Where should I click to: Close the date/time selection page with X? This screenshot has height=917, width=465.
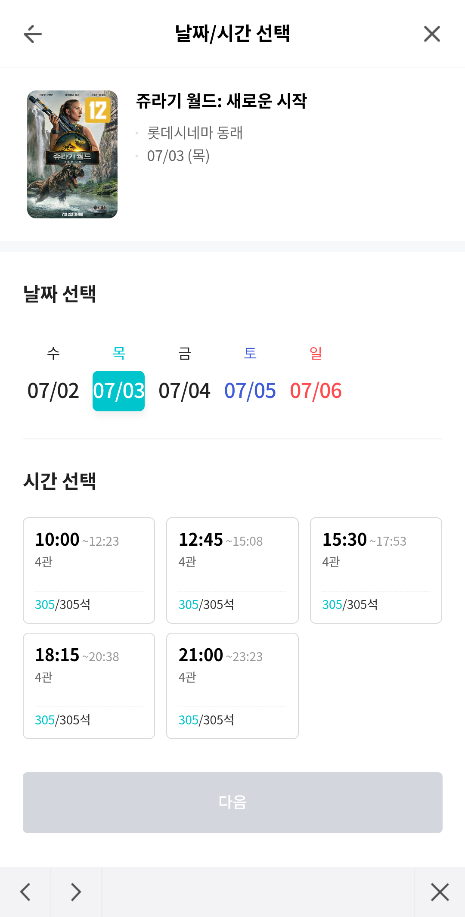pos(432,34)
